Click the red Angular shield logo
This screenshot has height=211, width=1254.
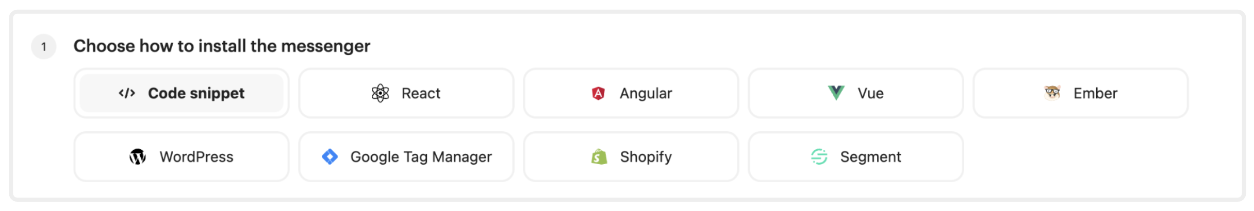point(598,93)
